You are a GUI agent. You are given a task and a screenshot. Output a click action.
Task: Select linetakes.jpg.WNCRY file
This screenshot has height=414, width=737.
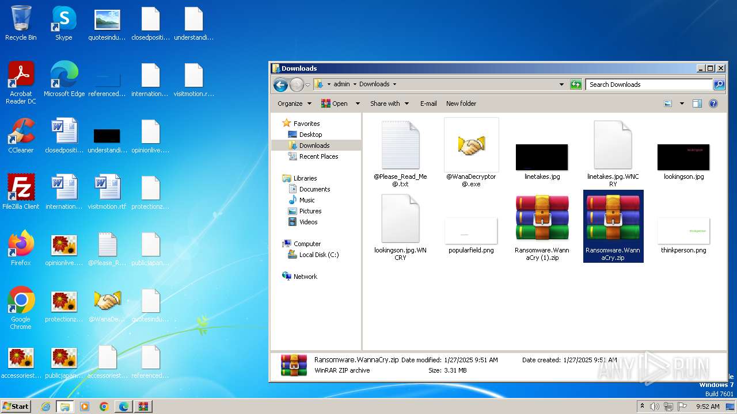613,153
